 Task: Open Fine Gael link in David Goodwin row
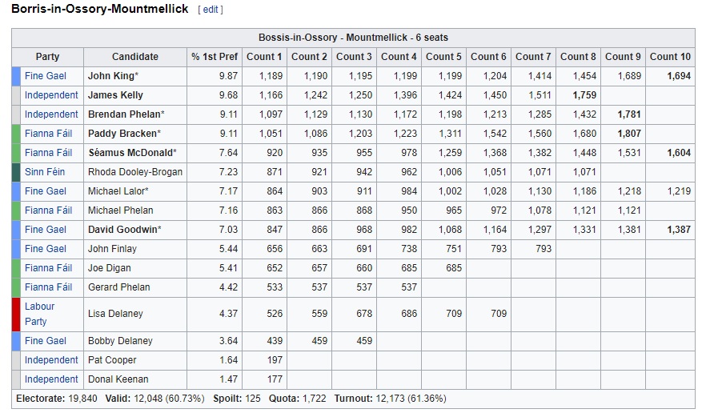click(45, 230)
